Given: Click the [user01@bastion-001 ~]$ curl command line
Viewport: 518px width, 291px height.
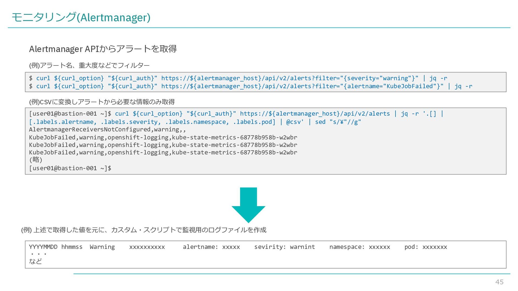Looking at the screenshot, I should (x=236, y=114).
